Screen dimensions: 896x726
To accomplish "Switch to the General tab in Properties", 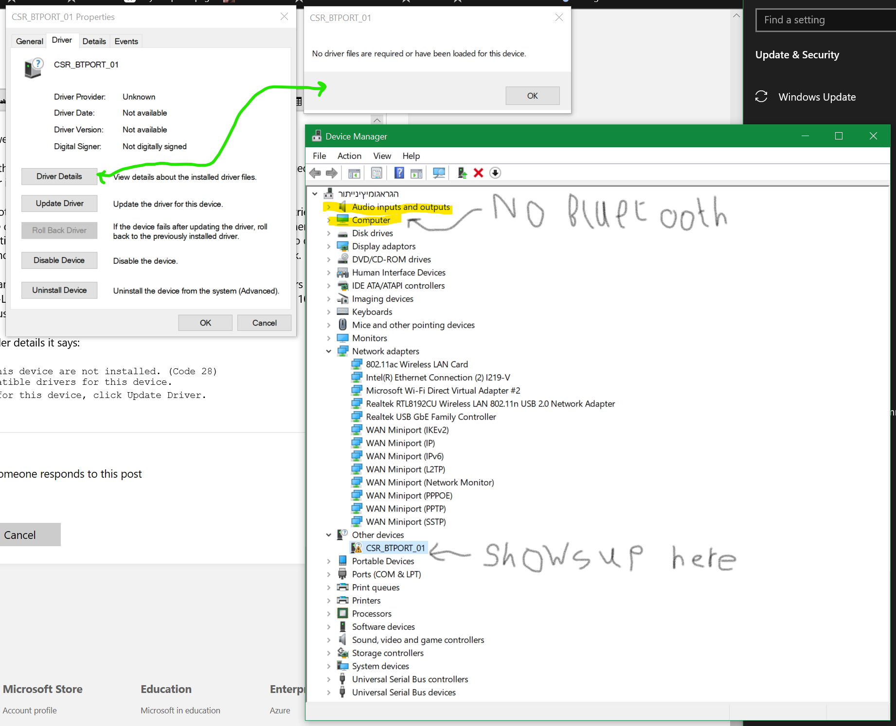I will pyautogui.click(x=30, y=41).
